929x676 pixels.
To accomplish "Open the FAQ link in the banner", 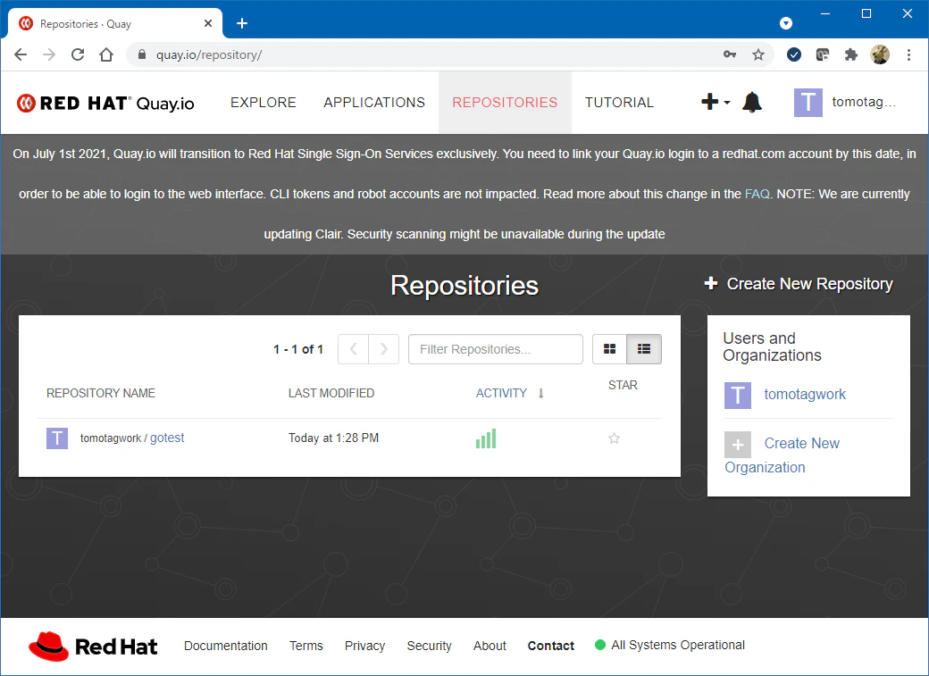I will tap(757, 194).
